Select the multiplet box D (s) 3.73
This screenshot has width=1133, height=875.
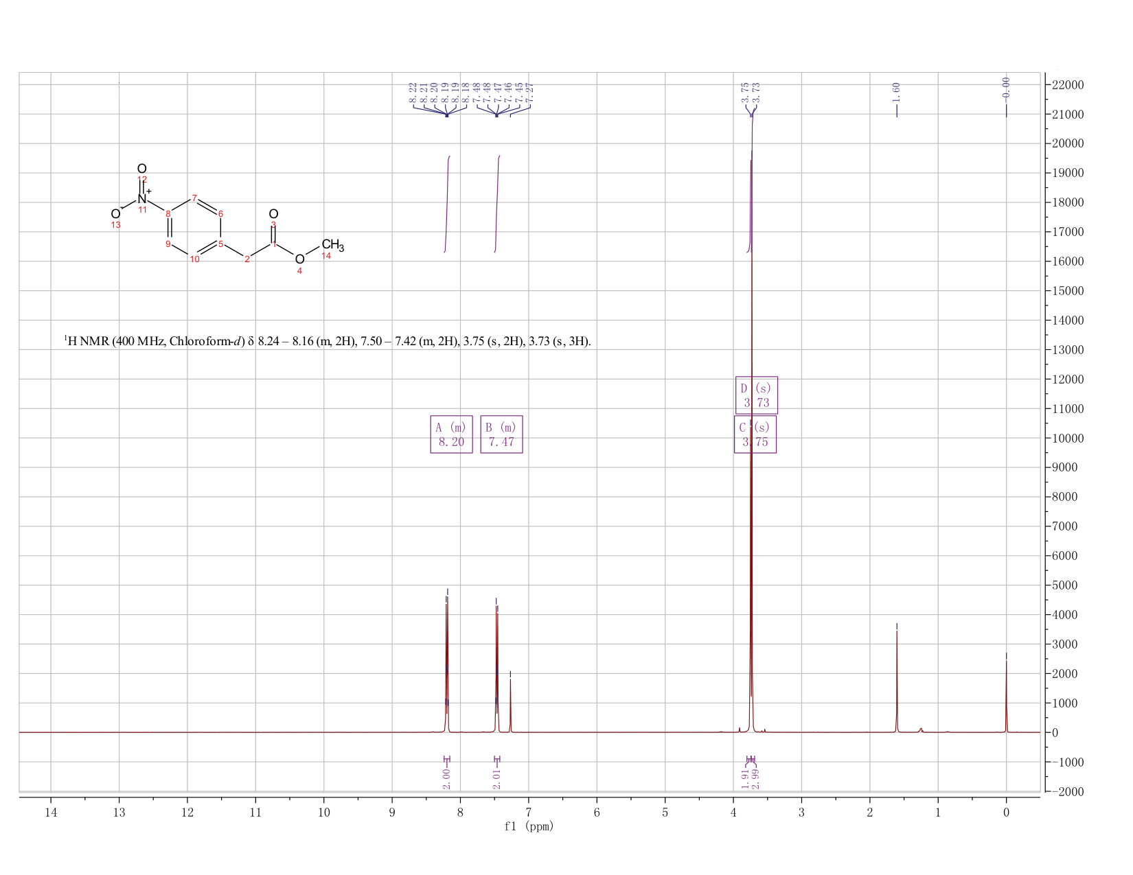click(757, 395)
